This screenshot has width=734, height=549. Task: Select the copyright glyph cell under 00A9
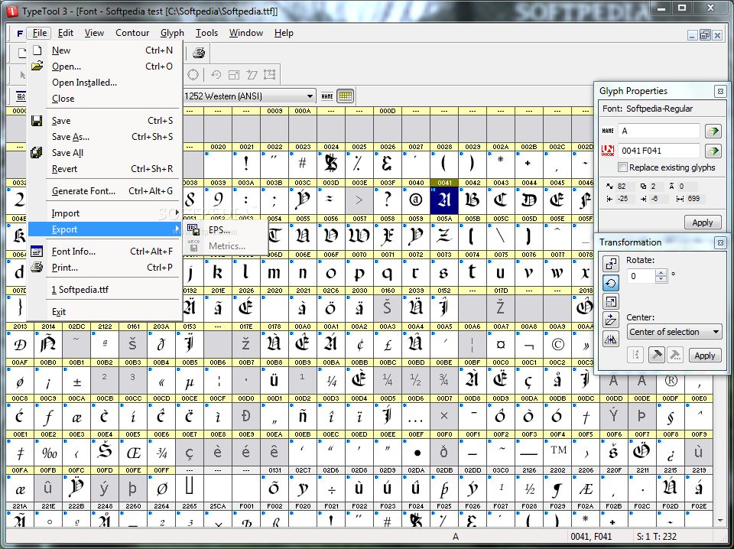point(557,345)
